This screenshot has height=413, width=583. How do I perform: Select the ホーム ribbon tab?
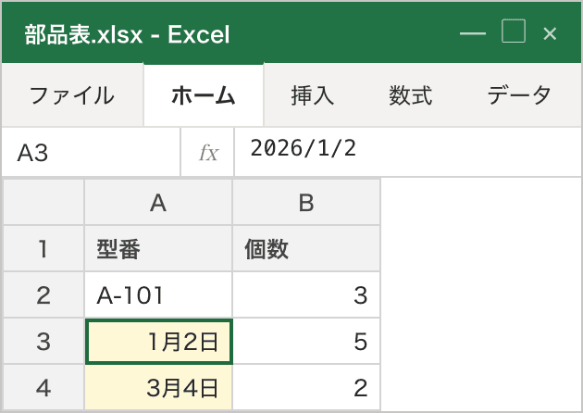204,95
